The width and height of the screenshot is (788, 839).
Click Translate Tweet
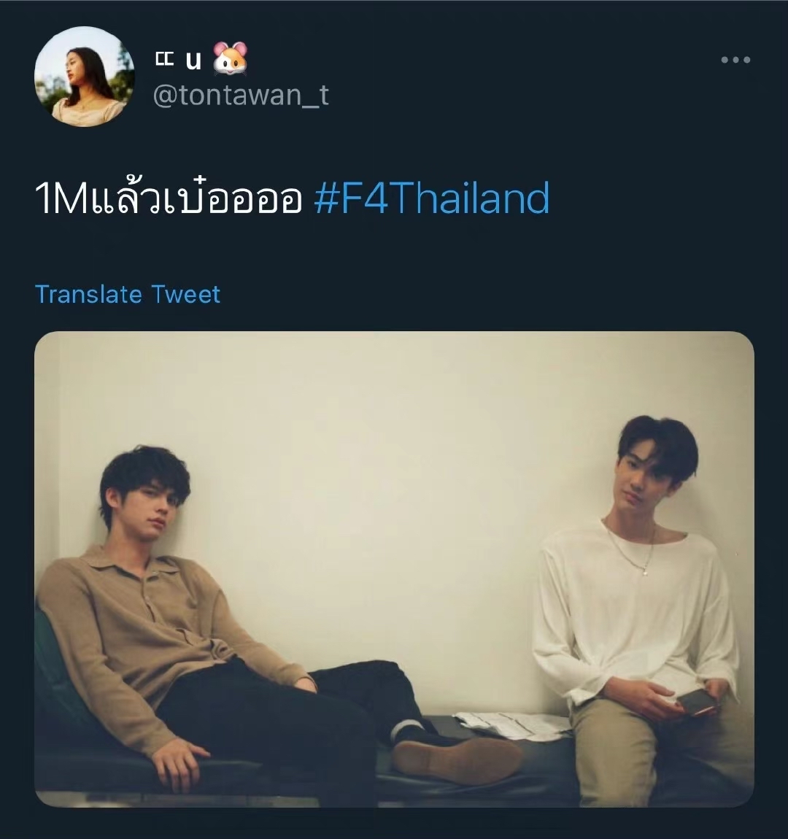point(128,294)
